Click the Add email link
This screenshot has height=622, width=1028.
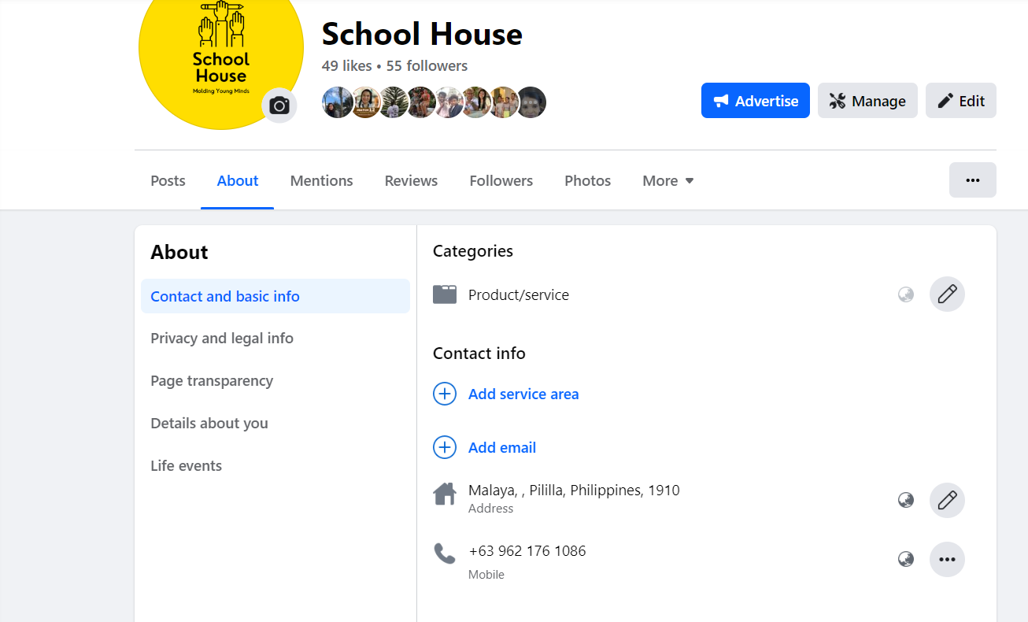point(502,447)
